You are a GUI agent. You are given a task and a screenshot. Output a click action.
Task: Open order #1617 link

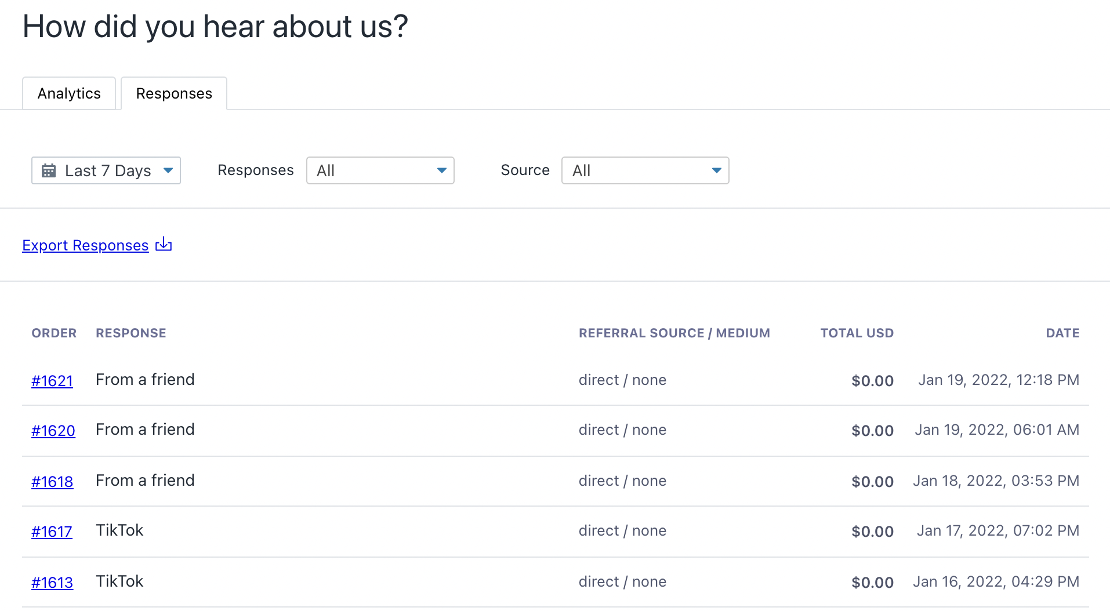52,532
